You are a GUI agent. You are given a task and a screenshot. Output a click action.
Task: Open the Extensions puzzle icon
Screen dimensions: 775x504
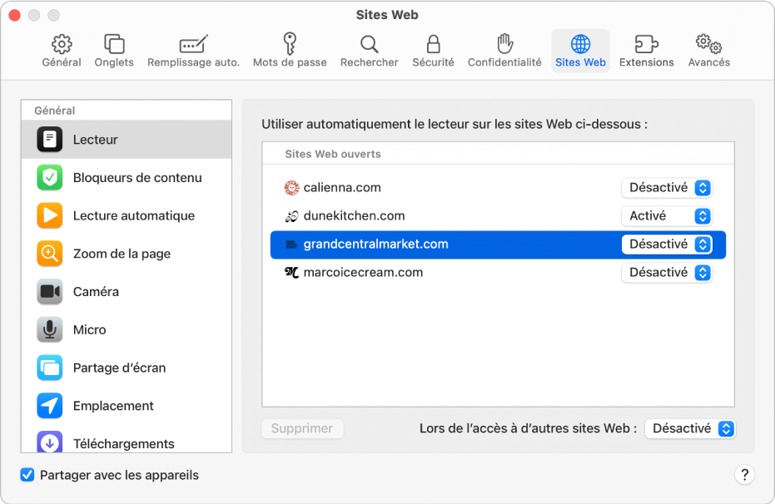tap(647, 44)
